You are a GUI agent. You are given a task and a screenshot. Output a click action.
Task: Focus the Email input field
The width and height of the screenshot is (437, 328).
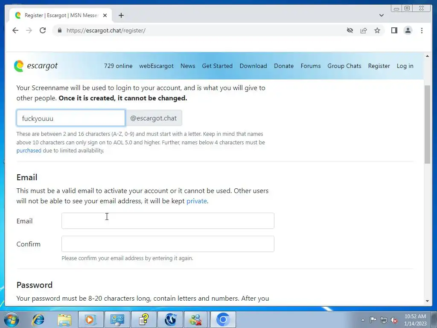click(168, 221)
